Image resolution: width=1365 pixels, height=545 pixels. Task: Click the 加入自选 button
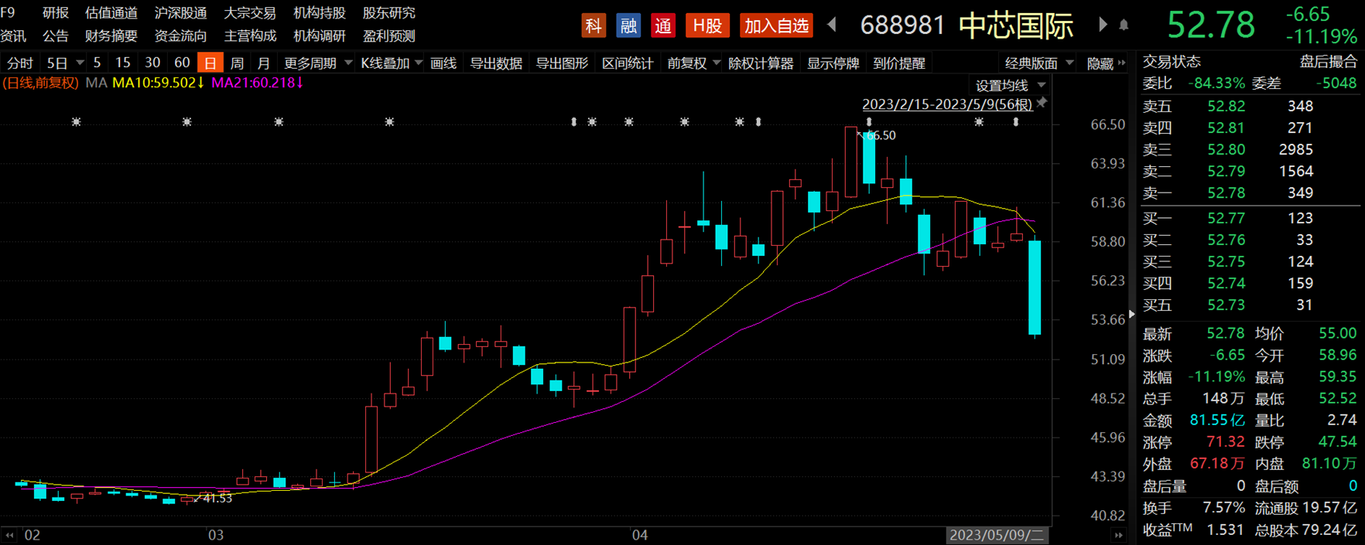776,26
